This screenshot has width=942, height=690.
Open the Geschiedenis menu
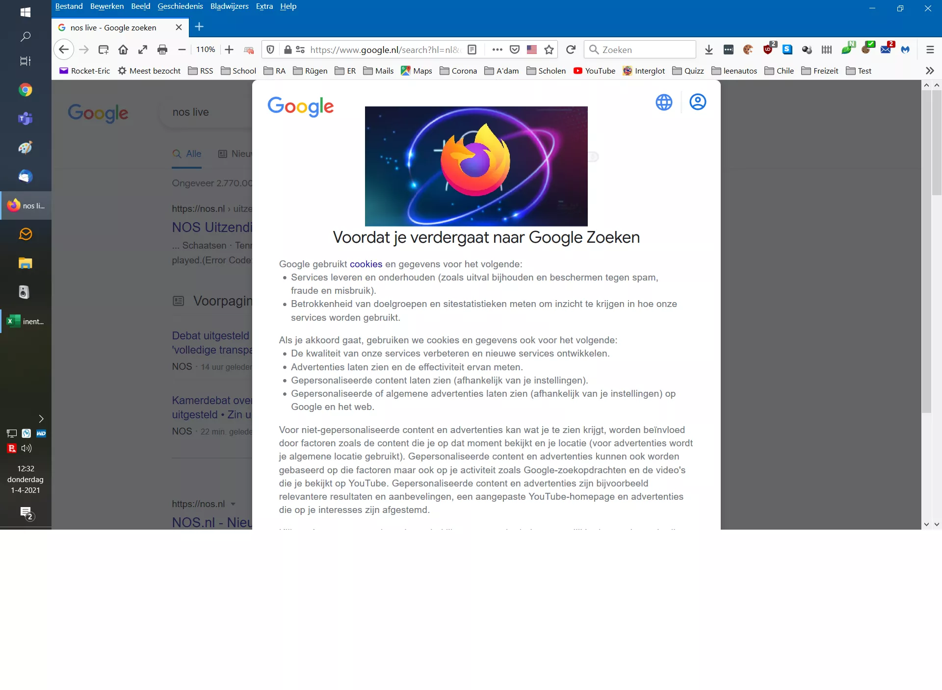point(180,6)
